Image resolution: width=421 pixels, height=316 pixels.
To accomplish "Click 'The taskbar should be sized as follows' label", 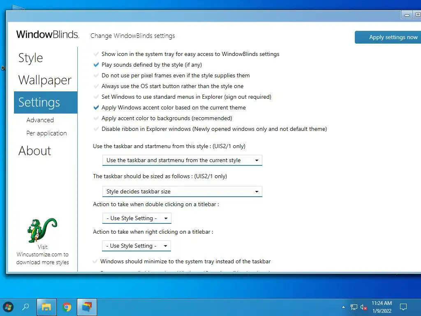I will pos(160,176).
